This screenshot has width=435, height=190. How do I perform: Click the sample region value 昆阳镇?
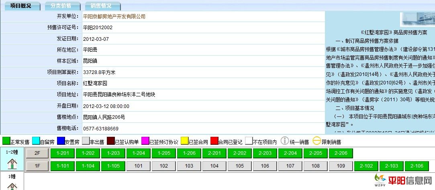[90, 61]
